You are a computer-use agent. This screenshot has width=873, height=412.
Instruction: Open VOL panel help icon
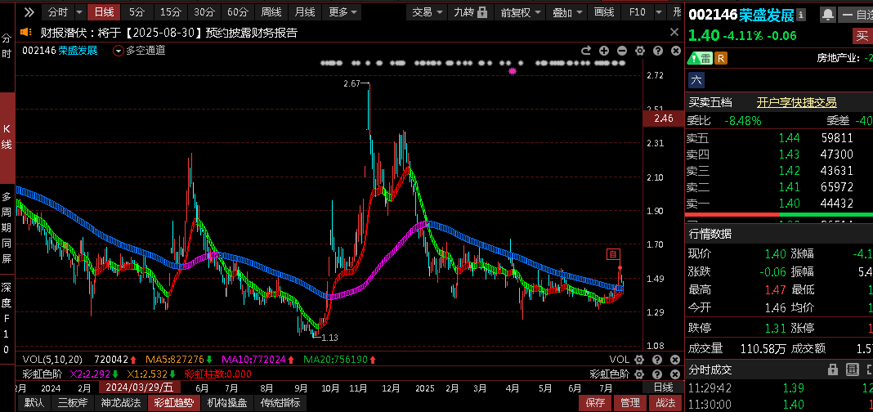pos(657,360)
